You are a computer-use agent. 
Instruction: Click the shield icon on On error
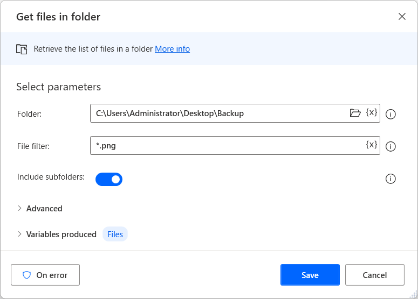tap(26, 275)
